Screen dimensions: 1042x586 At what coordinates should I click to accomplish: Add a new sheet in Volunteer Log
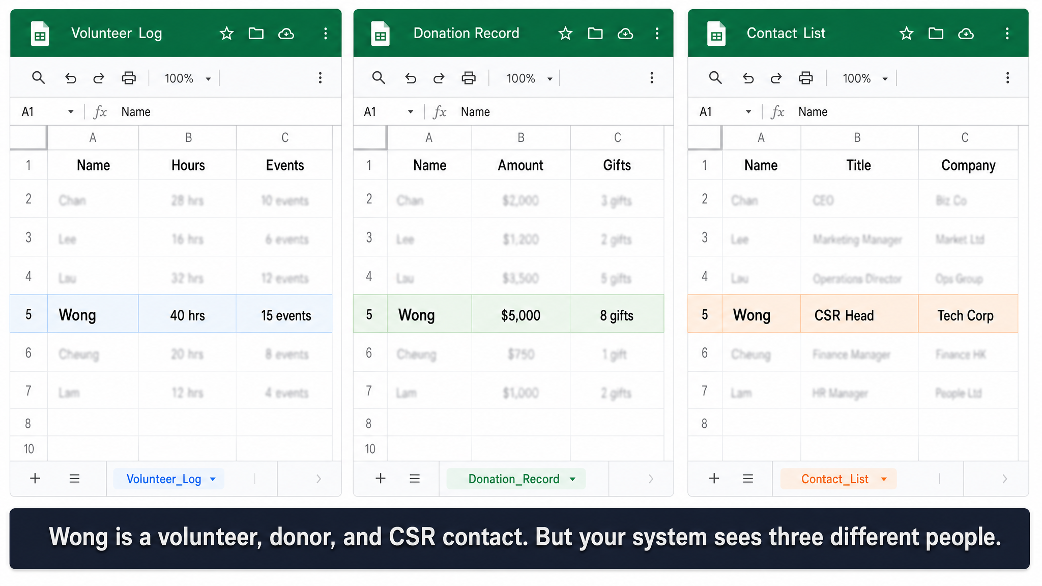(35, 478)
